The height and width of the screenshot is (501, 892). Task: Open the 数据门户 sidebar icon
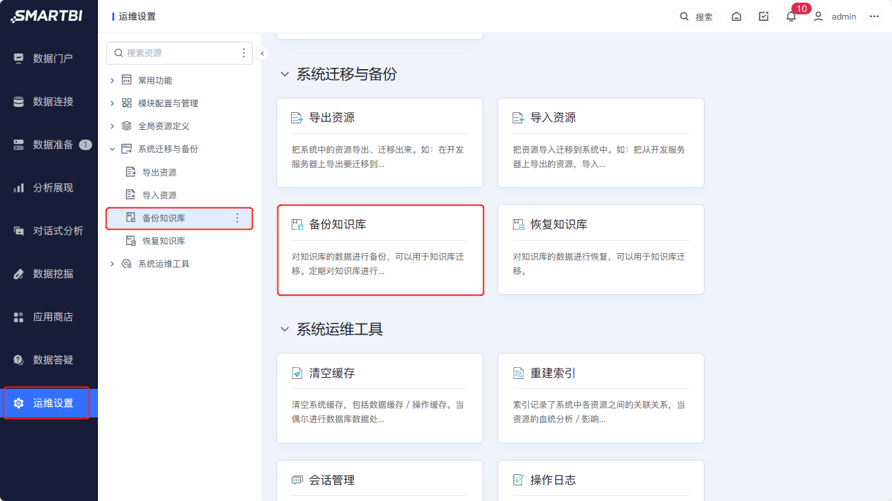[19, 58]
